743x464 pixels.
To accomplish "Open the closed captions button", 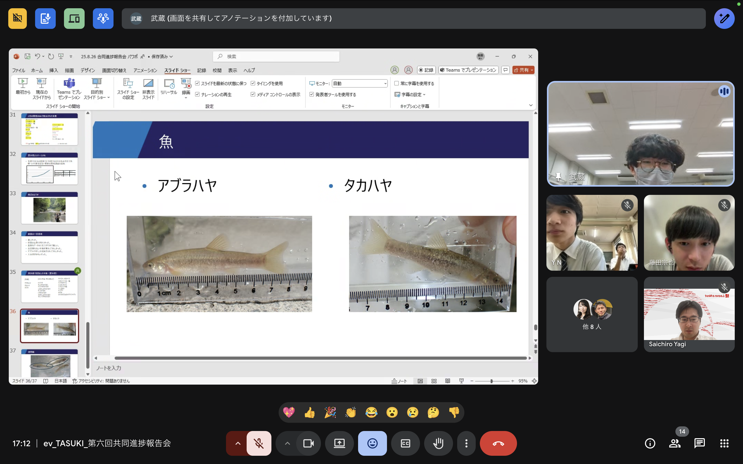I will (x=405, y=443).
